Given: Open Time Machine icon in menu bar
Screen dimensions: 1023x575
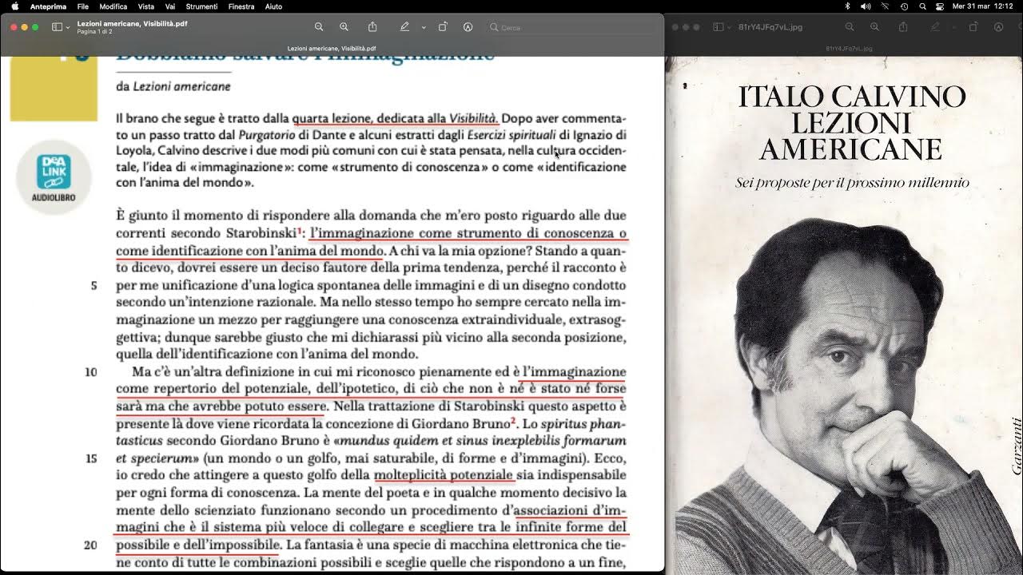Looking at the screenshot, I should pos(904,6).
